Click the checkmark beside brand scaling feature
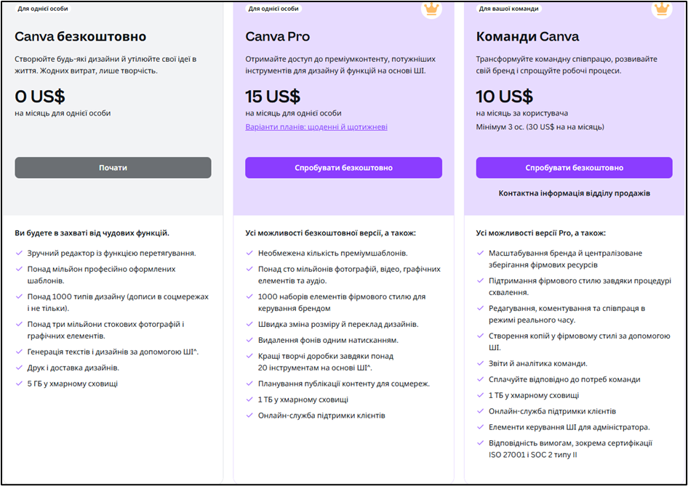This screenshot has height=486, width=688. [x=481, y=254]
